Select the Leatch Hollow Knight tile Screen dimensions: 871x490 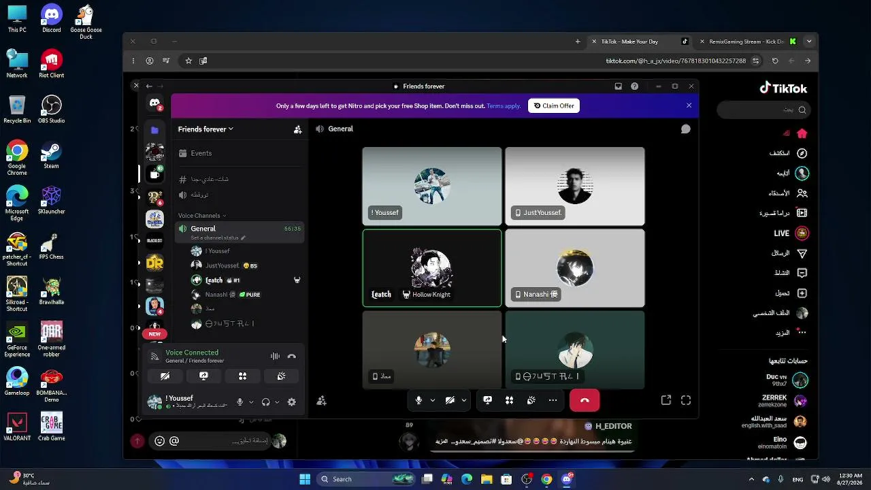432,268
